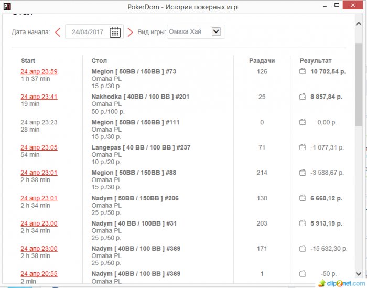
Task: Click result value 8 857,84 р.
Action: pos(327,97)
